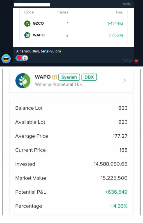Click the WAPO ticker text in table
The width and height of the screenshot is (143, 223).
point(39,35)
